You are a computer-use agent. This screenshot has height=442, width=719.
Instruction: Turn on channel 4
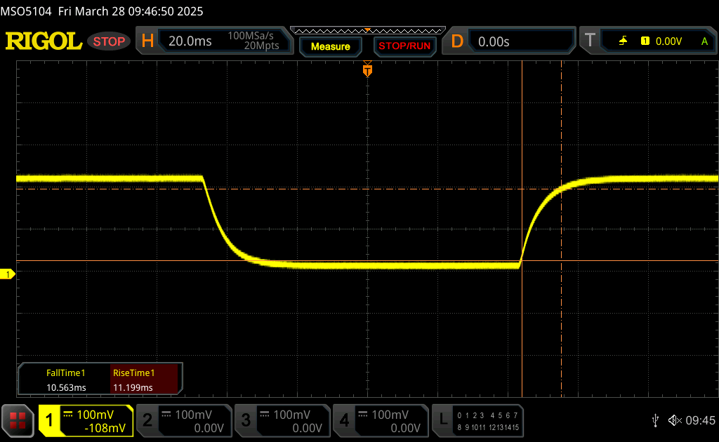[379, 420]
